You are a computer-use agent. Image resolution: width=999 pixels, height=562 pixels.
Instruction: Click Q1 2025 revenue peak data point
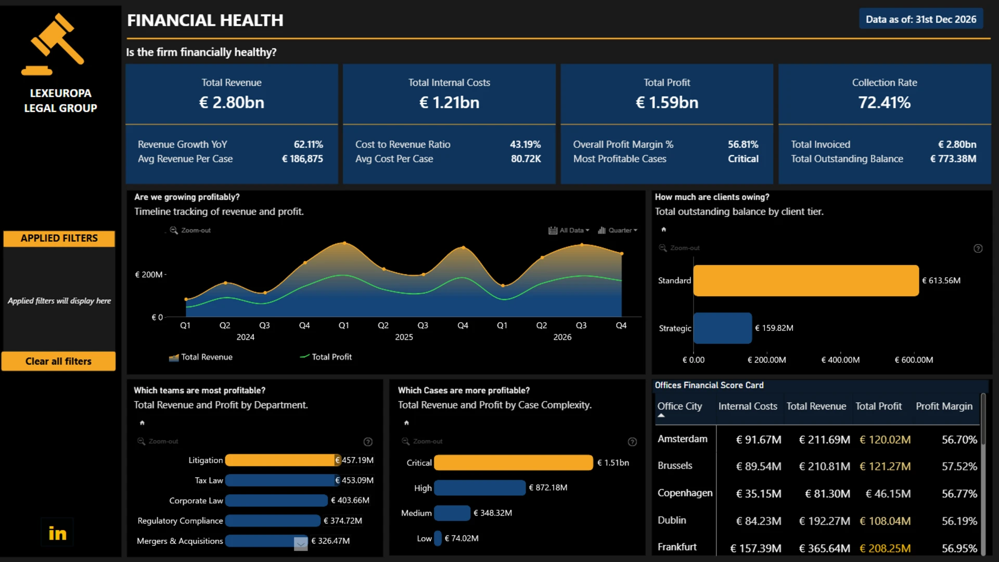[x=344, y=243]
